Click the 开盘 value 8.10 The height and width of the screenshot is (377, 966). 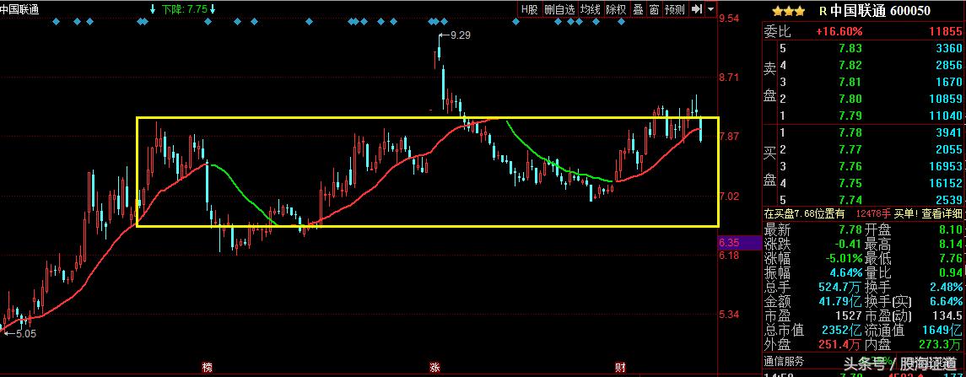point(951,229)
